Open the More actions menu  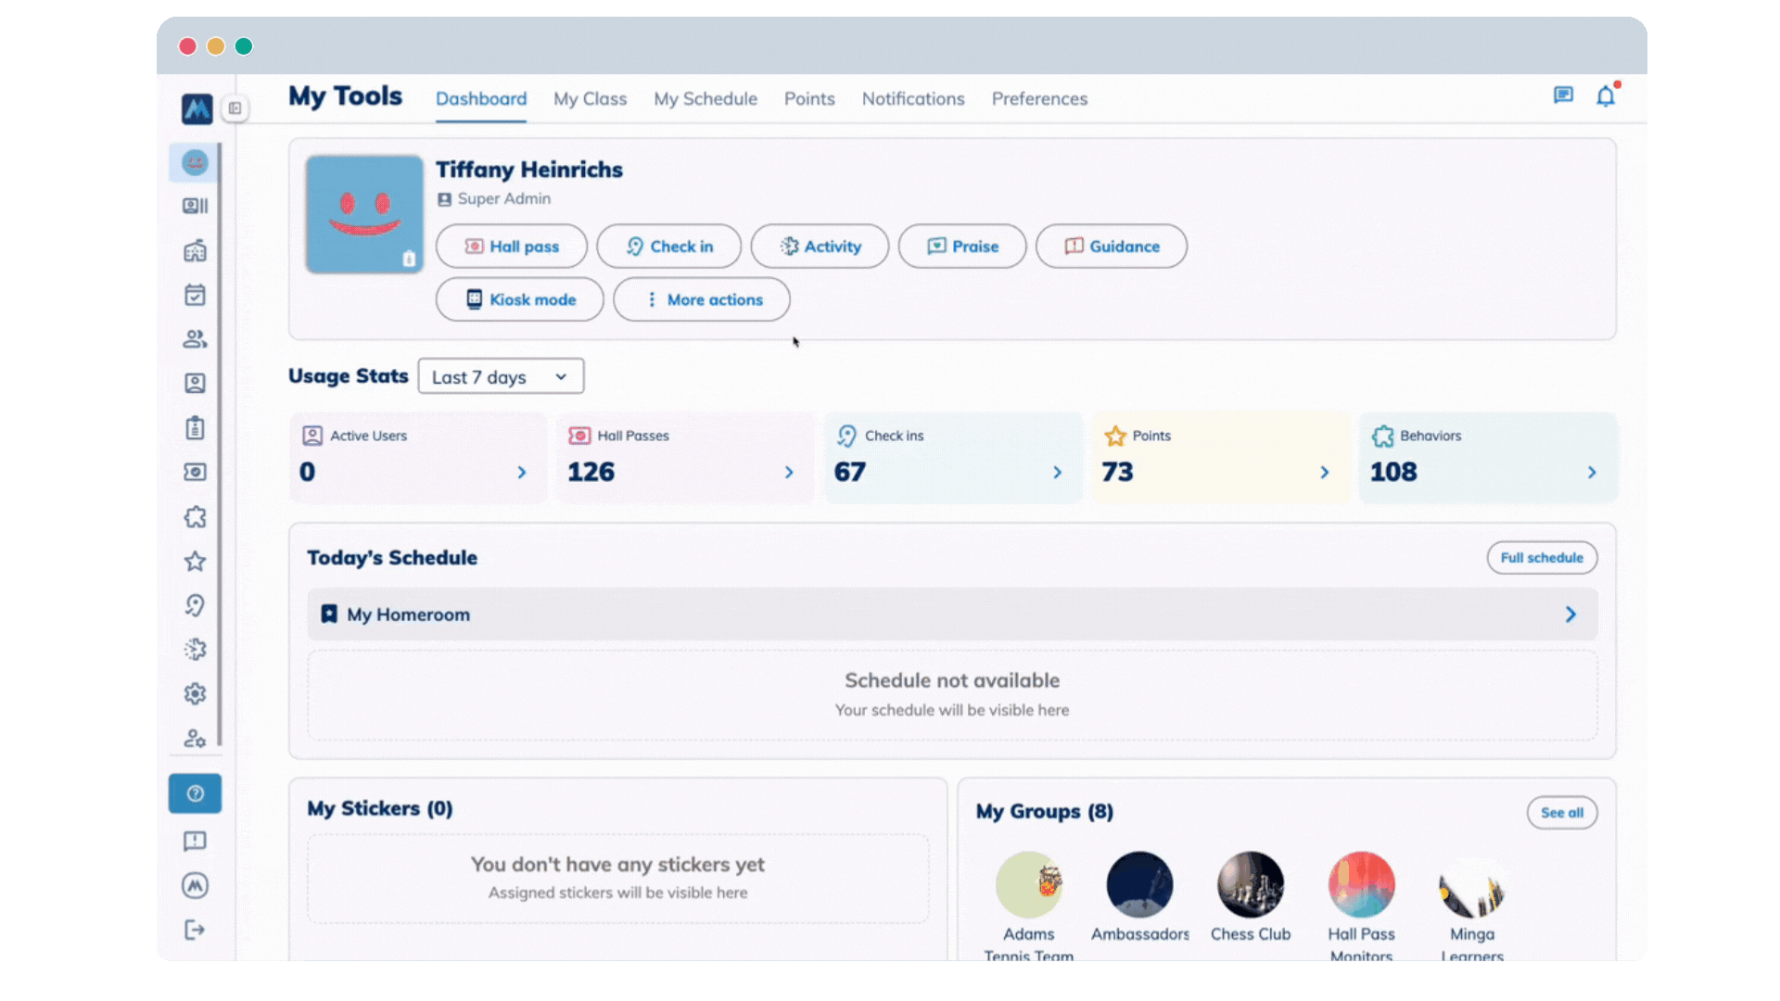click(702, 299)
